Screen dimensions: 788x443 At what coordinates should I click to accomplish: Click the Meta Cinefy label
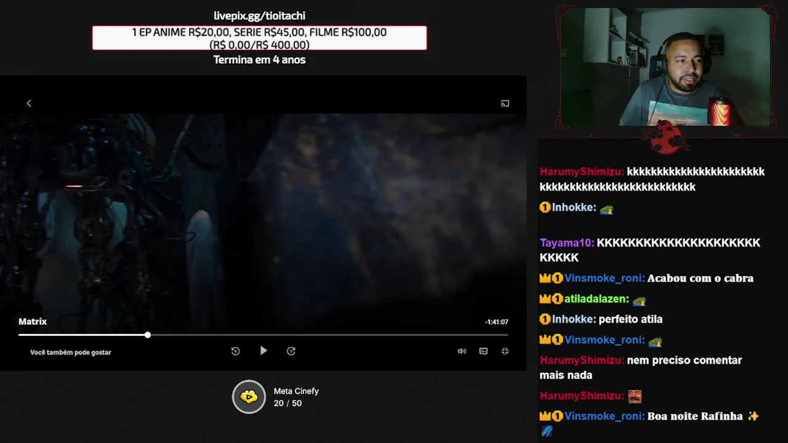[x=296, y=391]
